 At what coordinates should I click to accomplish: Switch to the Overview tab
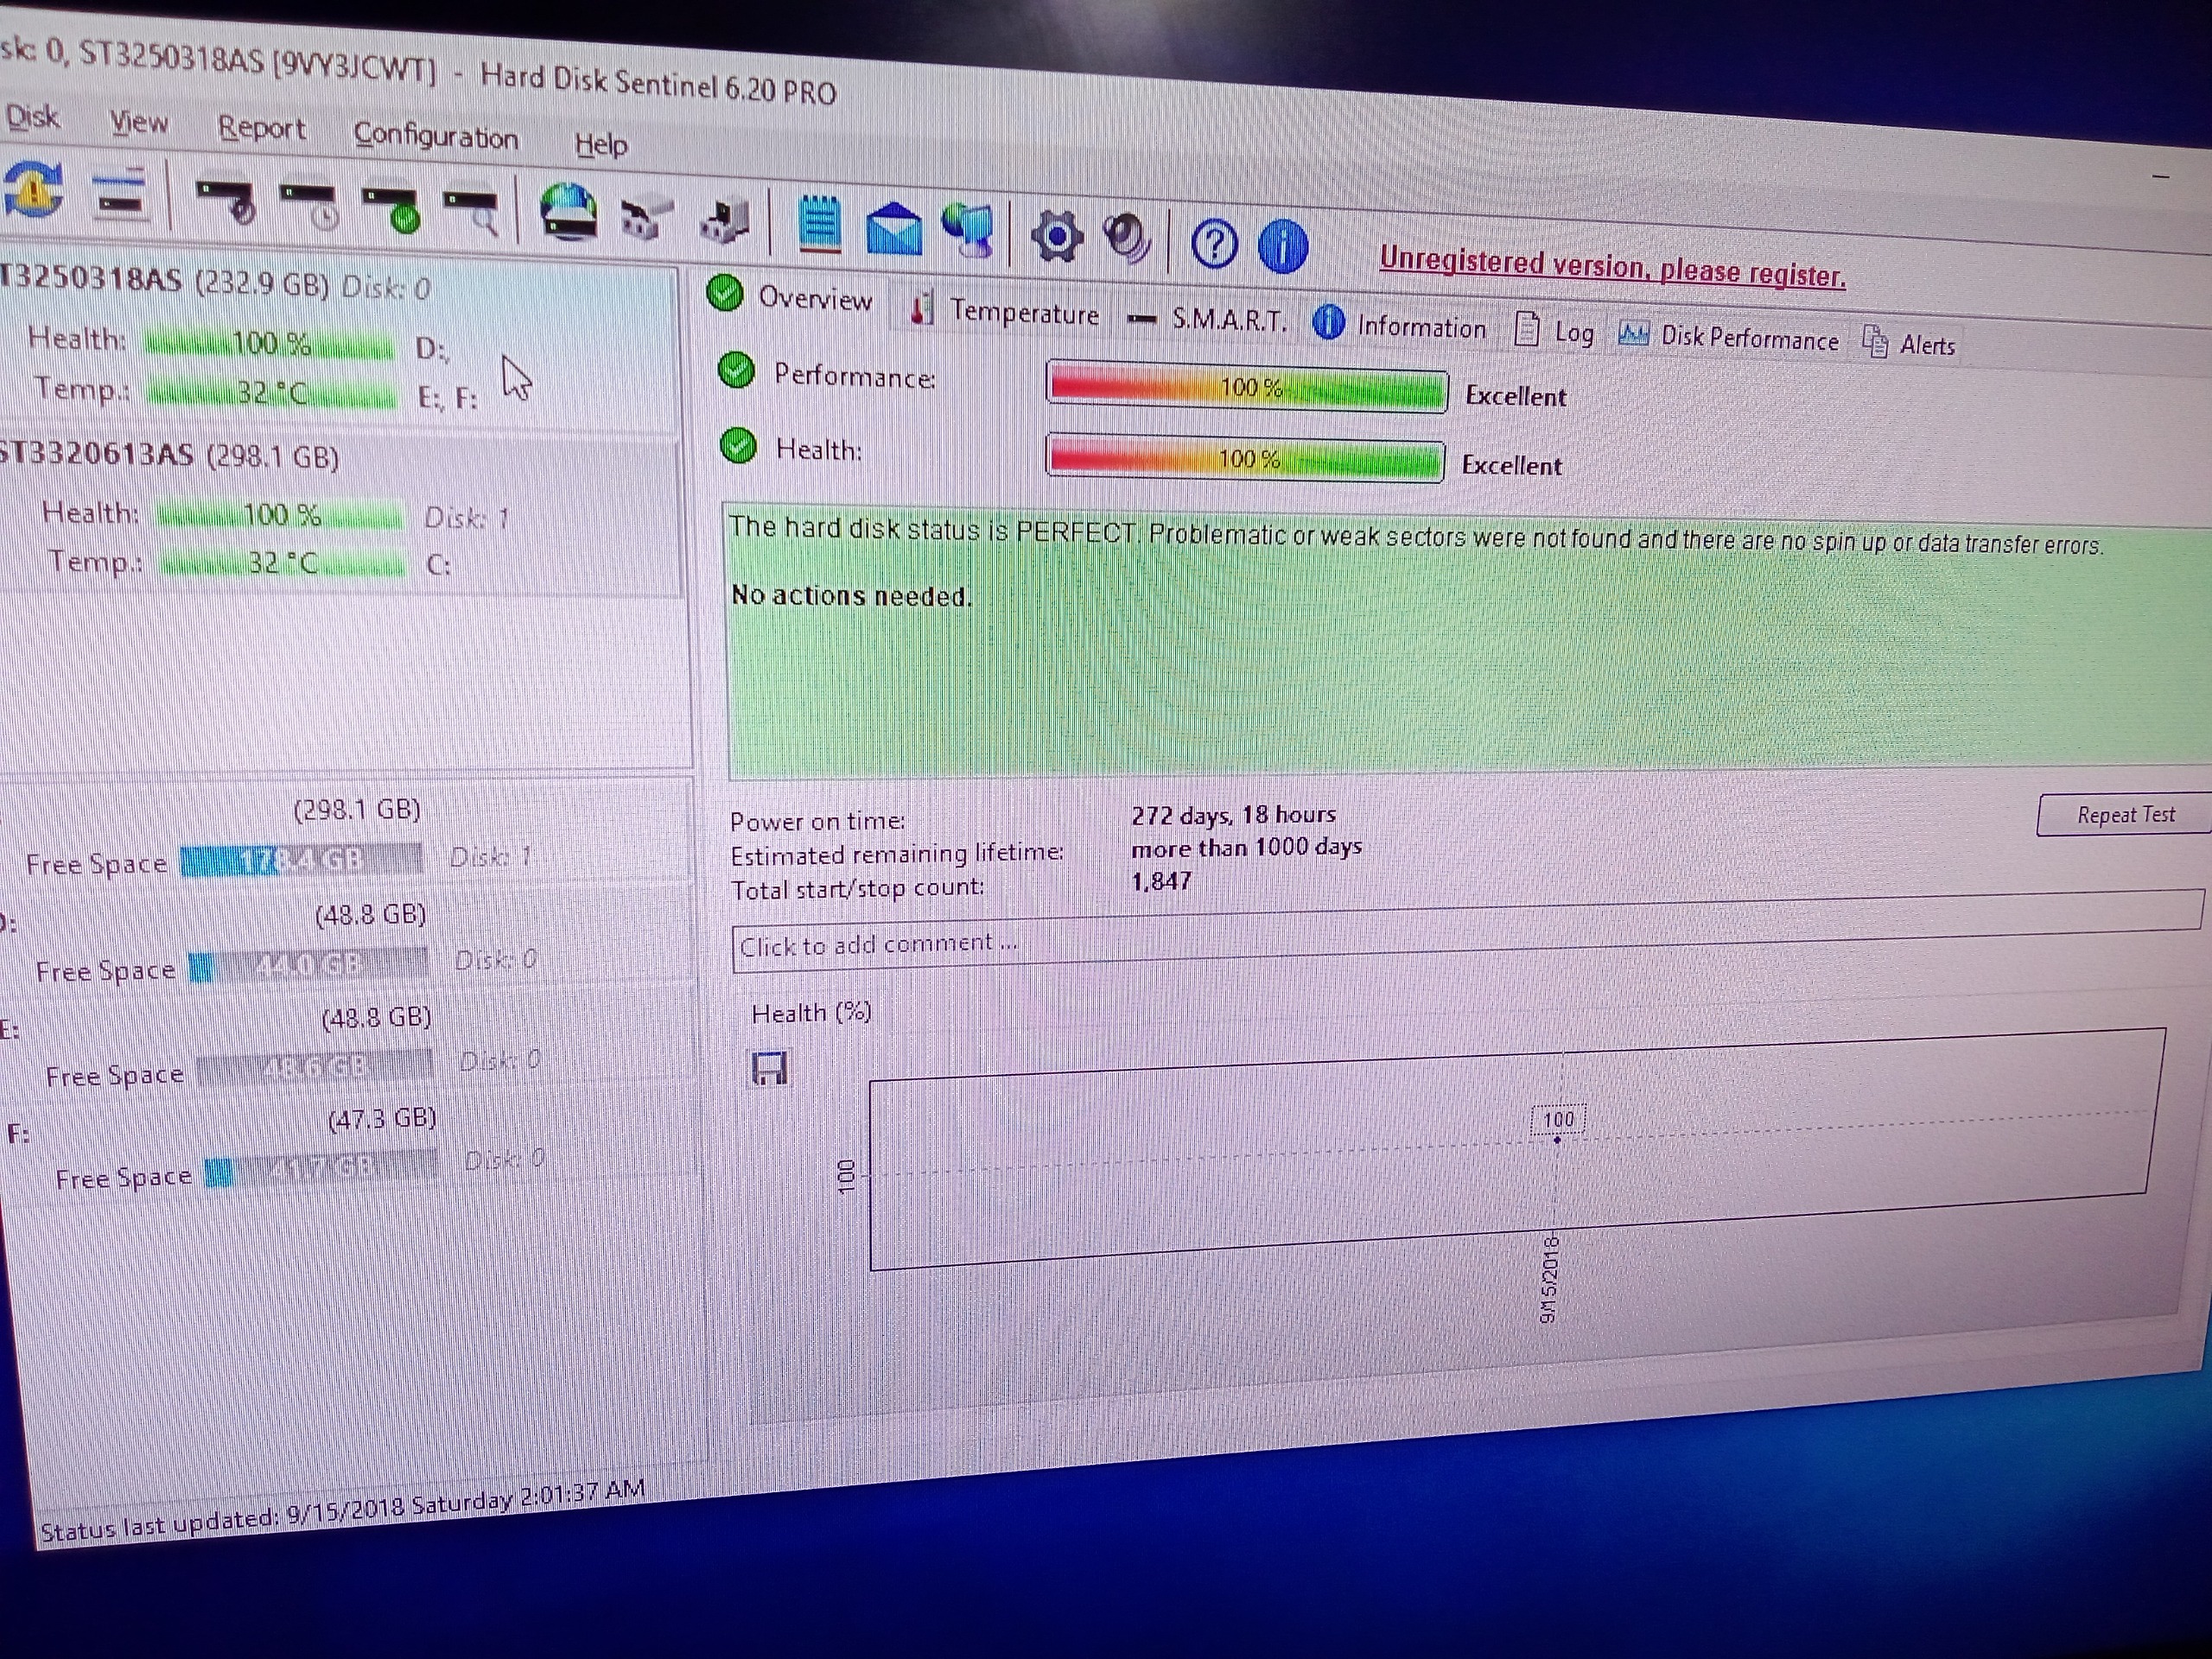(x=790, y=296)
